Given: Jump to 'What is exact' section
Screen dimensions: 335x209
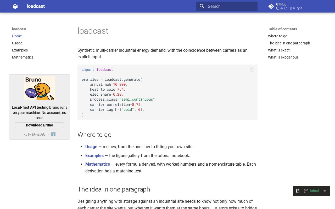Looking at the screenshot, I should click(279, 50).
